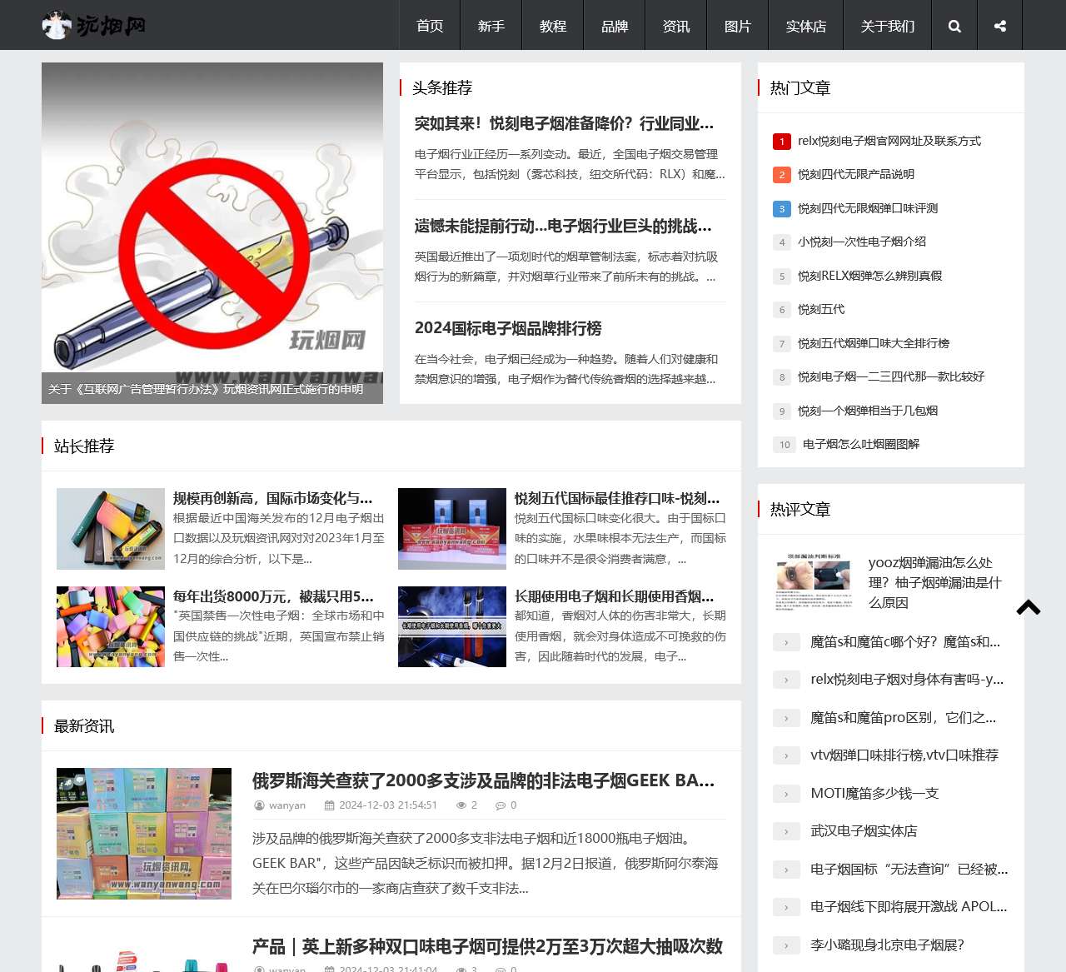The image size is (1066, 972).
Task: Open the search magnifier icon
Action: pos(954,26)
